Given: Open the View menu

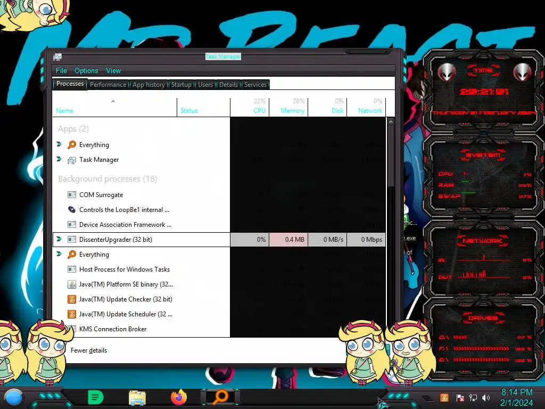Looking at the screenshot, I should point(113,71).
